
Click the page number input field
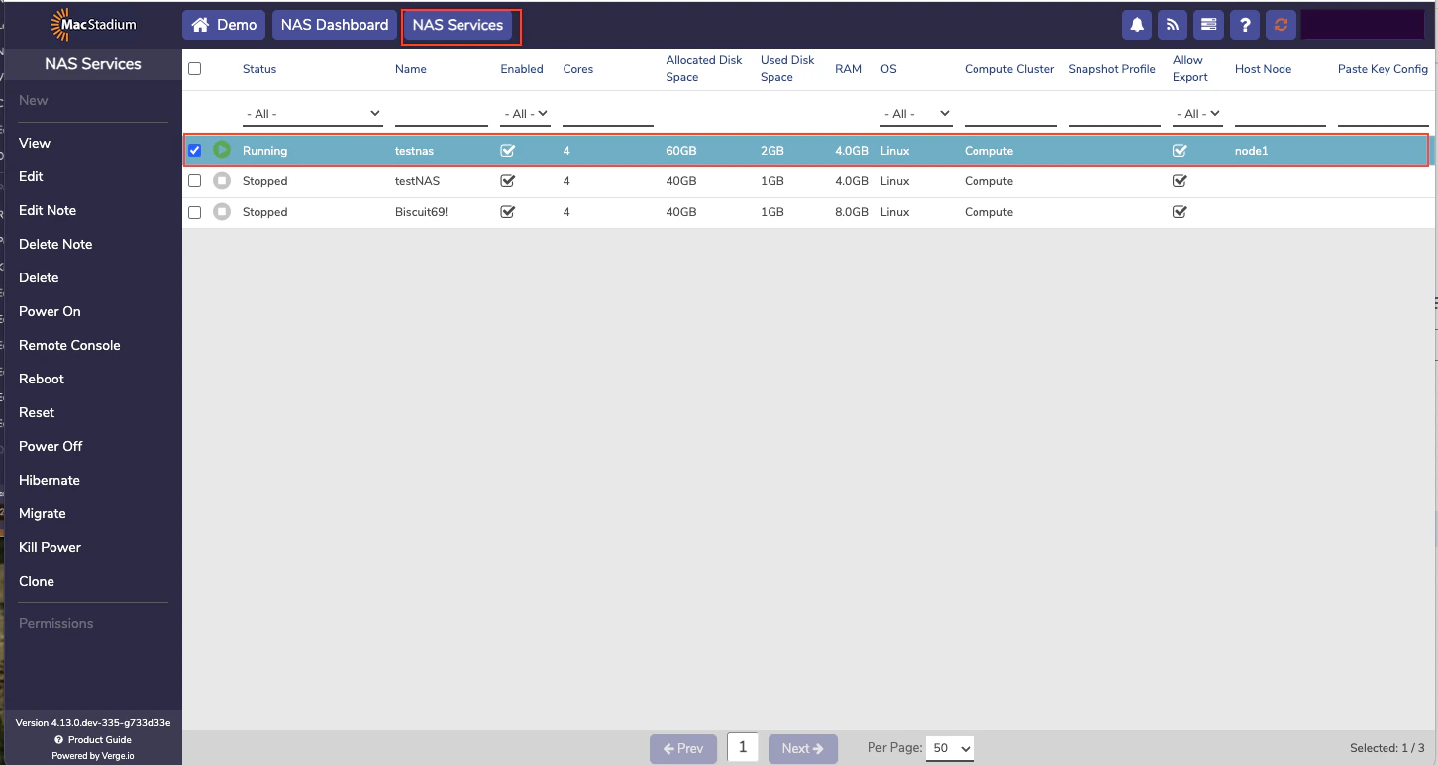tap(743, 748)
